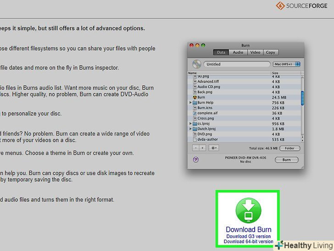Open the gear action menu

[214, 148]
